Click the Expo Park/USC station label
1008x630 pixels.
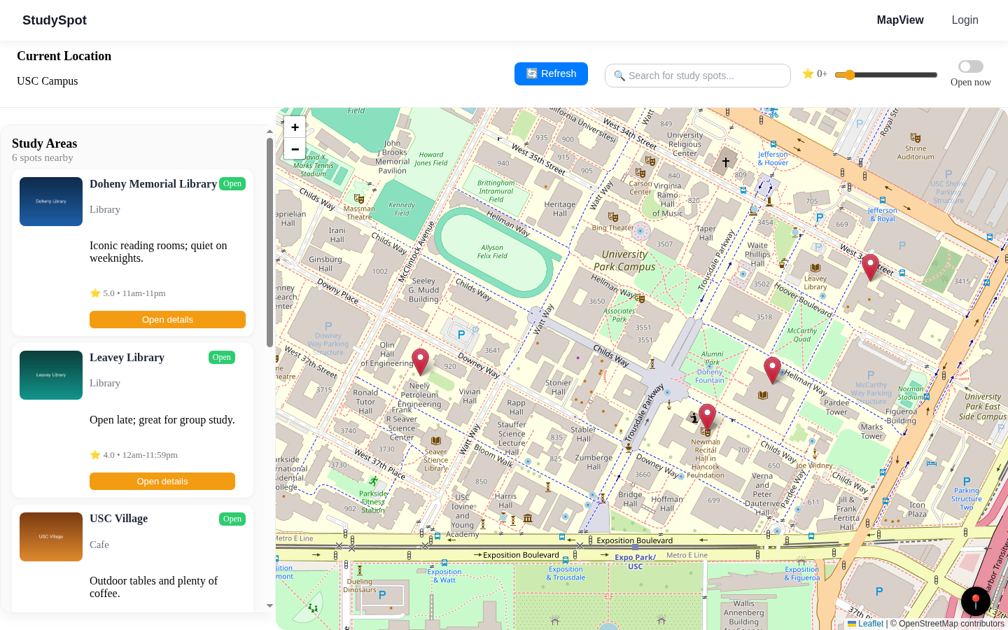tap(635, 562)
